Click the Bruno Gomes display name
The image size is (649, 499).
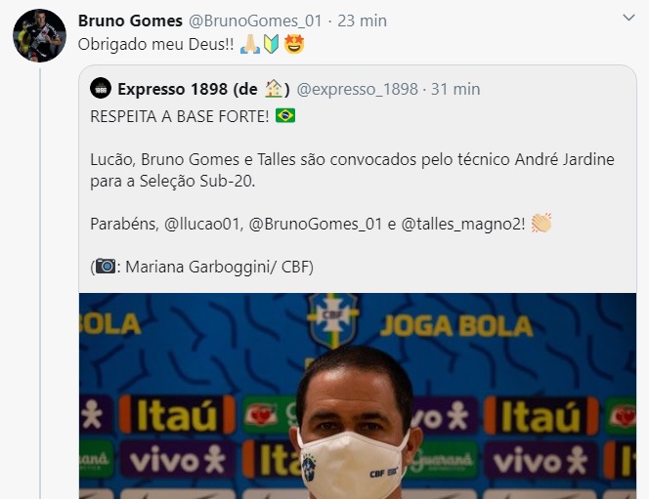[x=130, y=21]
